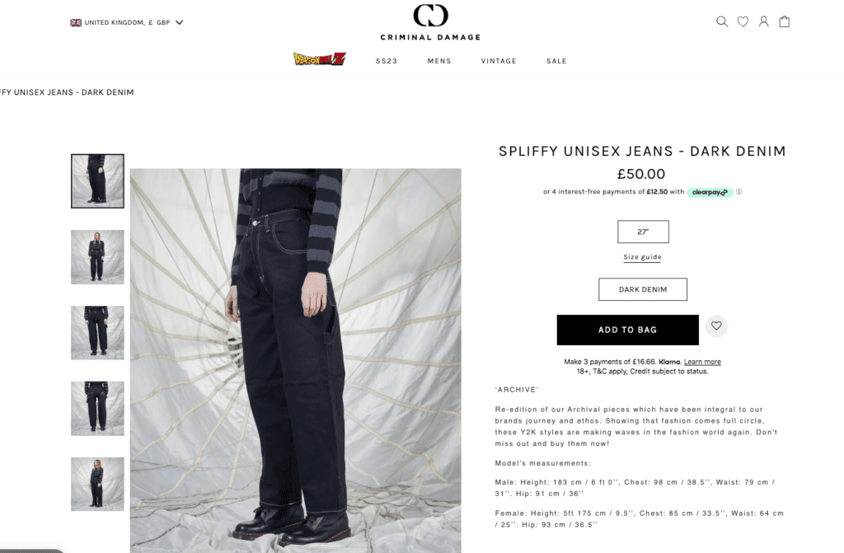Open the shopping bag icon
Viewport: 844px width, 553px height.
click(785, 21)
